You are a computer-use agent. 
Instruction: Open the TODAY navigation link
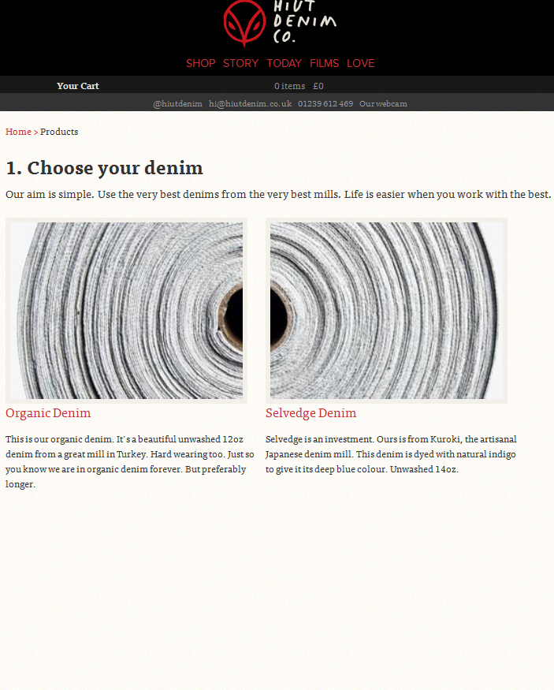[x=284, y=63]
